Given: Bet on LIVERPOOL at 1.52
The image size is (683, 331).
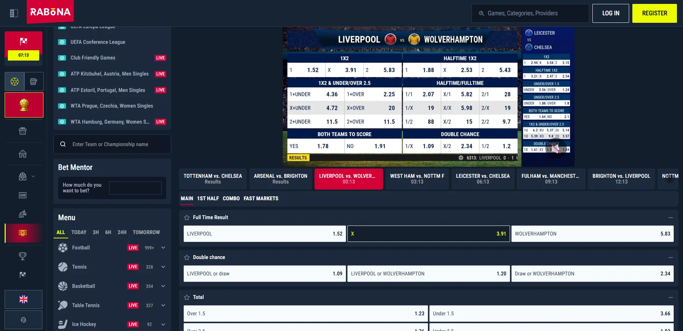Looking at the screenshot, I should coord(265,234).
